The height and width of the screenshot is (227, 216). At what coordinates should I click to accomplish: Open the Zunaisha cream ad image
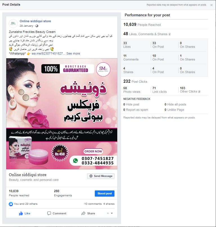coord(62,114)
